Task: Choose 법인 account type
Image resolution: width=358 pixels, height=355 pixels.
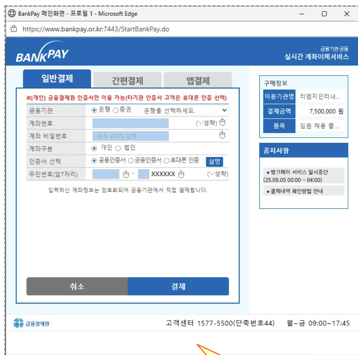Action: [x=118, y=149]
